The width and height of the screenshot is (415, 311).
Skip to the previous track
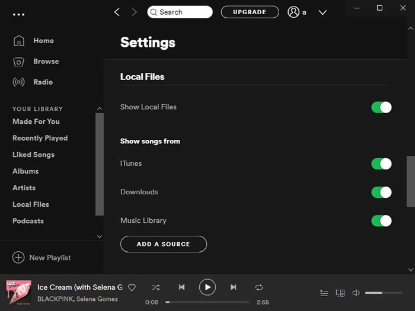181,287
